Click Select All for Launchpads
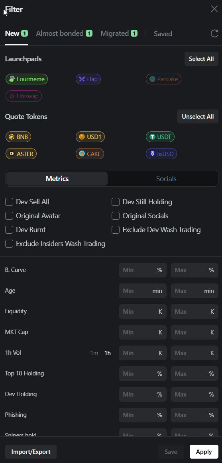Image resolution: width=222 pixels, height=463 pixels. pyautogui.click(x=201, y=59)
